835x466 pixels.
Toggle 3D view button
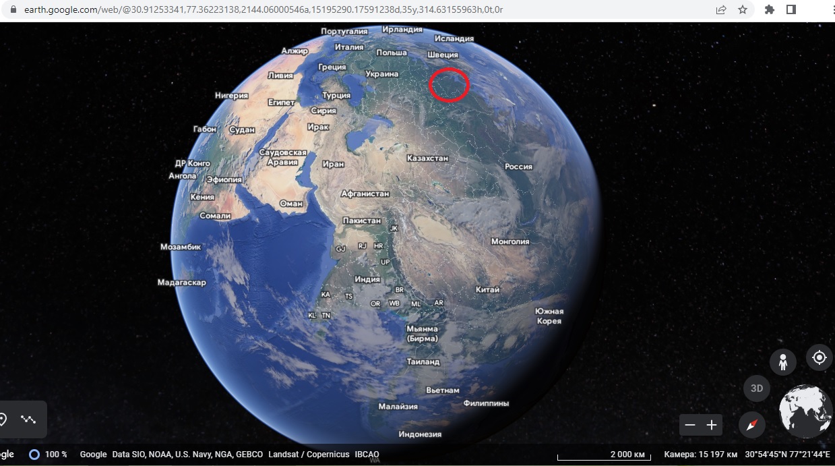(x=757, y=388)
